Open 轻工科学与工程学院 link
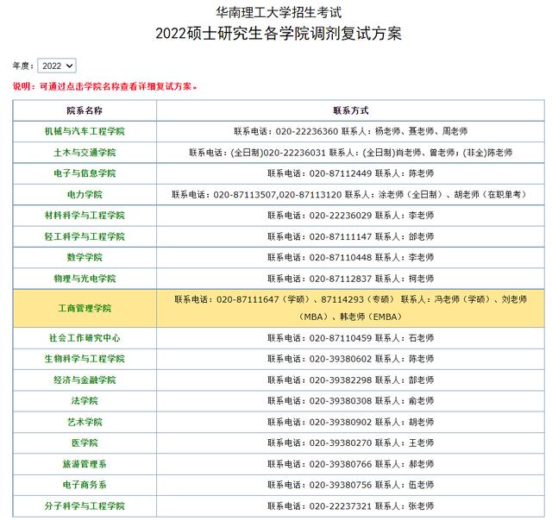552x521 pixels. tap(85, 236)
